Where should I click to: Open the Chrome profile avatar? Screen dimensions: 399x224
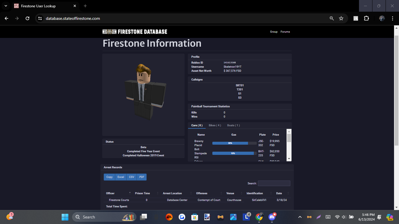(x=382, y=18)
